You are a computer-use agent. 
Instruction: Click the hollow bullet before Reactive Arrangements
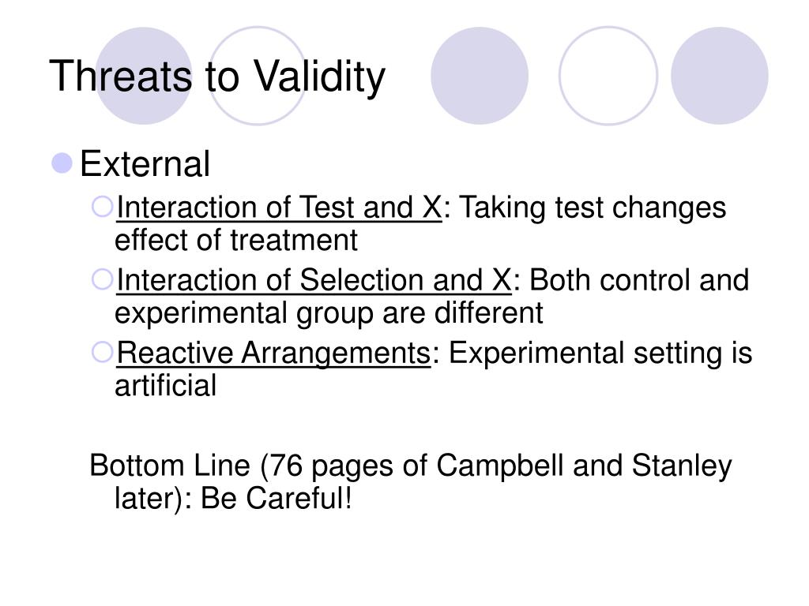click(x=102, y=353)
